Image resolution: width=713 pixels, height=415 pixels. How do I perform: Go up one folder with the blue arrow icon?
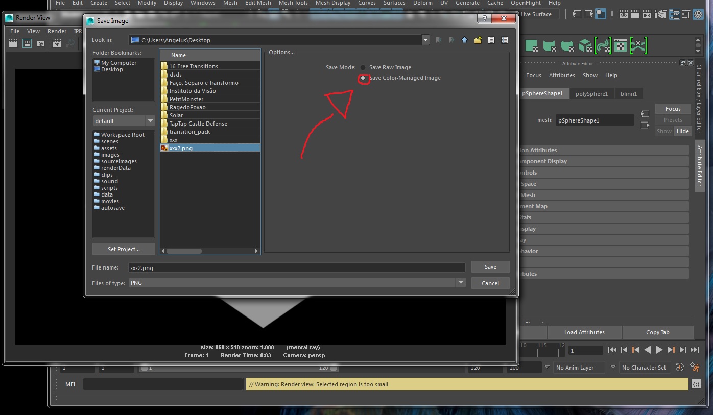(x=464, y=40)
